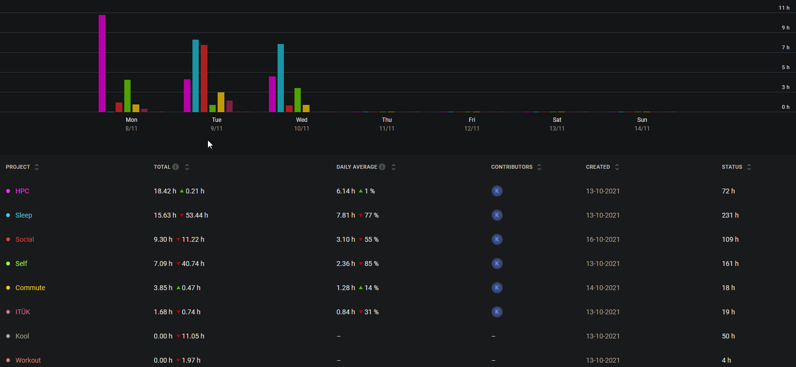Click the magenta HPC bar on Monday
The height and width of the screenshot is (367, 796).
click(x=102, y=63)
